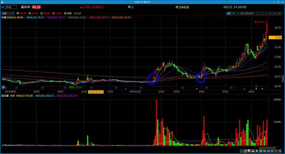Click the indicator chart-line tool icon
The width and height of the screenshot is (285, 154).
click(245, 151)
